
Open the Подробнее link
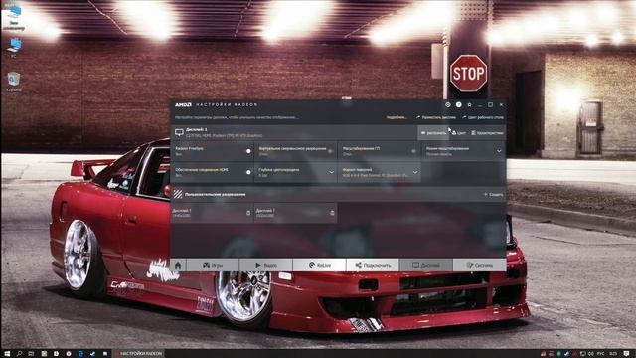click(x=397, y=117)
